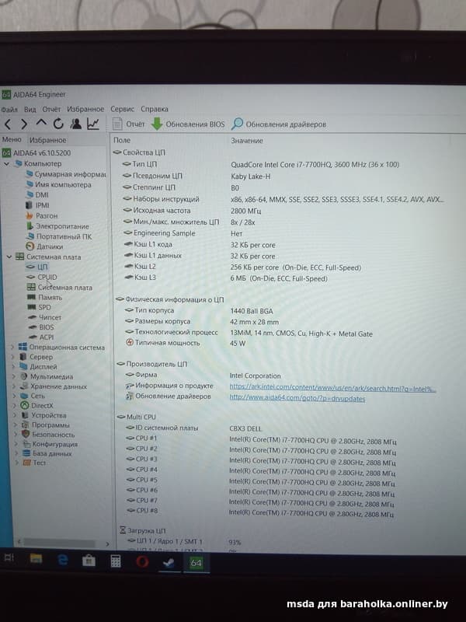The image size is (466, 622).
Task: Click Обновления драйверов toolbar button
Action: pyautogui.click(x=279, y=124)
